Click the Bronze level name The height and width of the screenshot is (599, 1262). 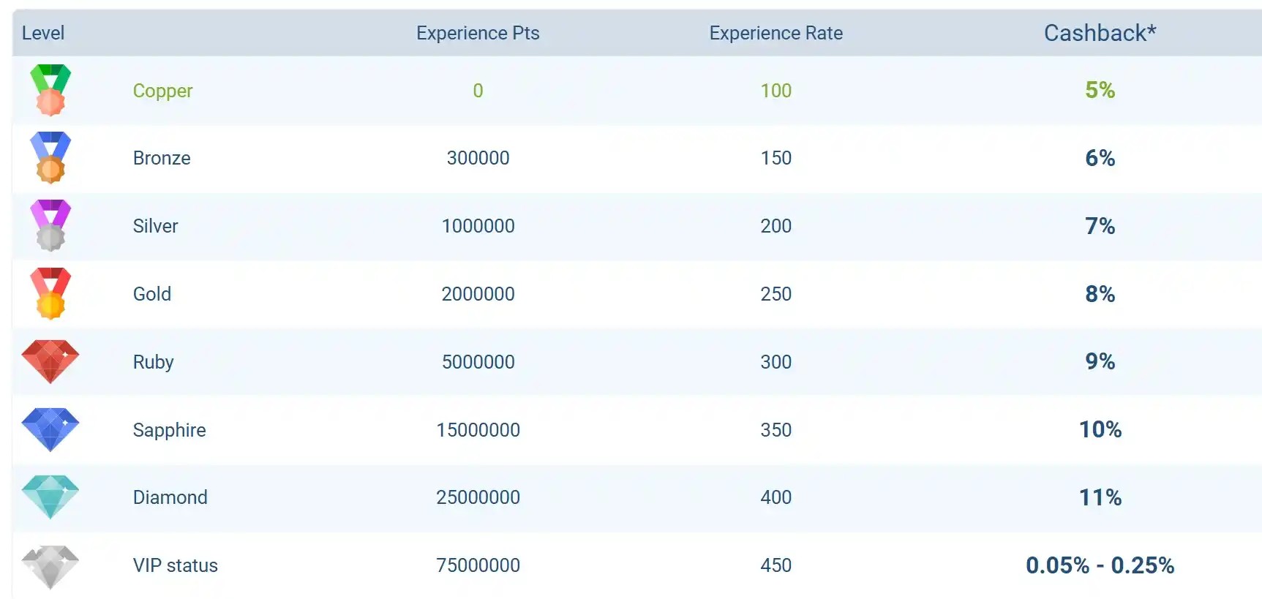tap(162, 158)
